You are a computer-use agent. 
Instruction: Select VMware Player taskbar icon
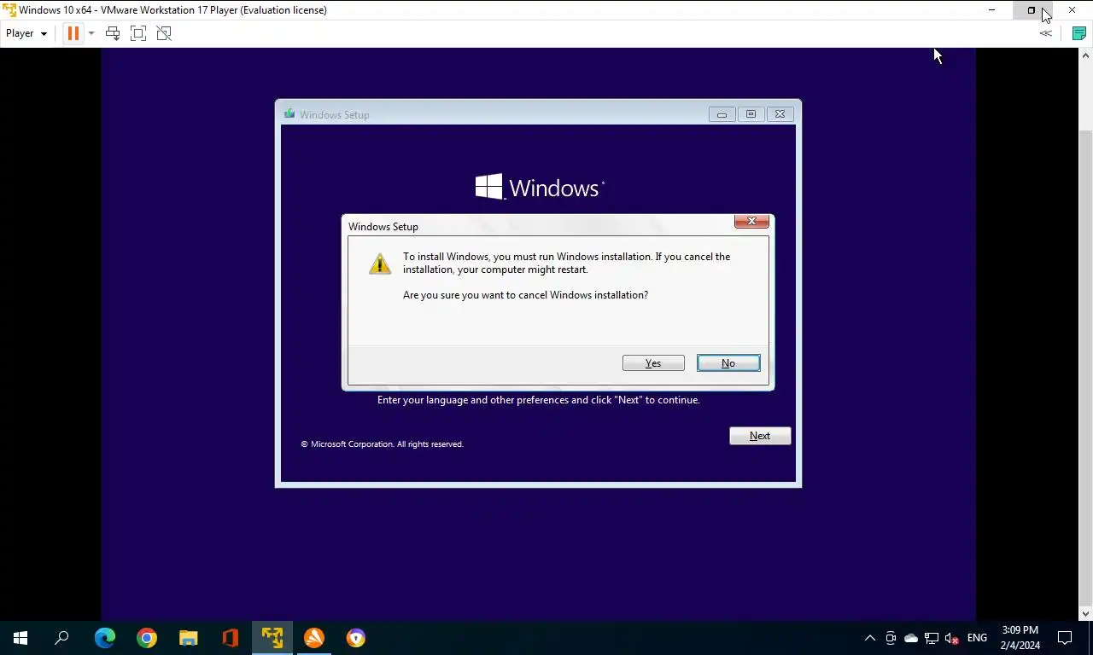tap(272, 638)
